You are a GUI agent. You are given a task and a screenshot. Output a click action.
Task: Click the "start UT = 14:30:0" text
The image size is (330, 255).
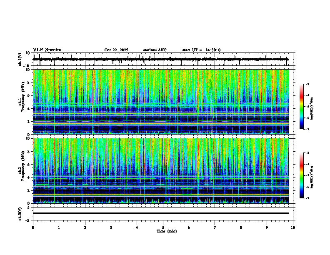click(201, 50)
